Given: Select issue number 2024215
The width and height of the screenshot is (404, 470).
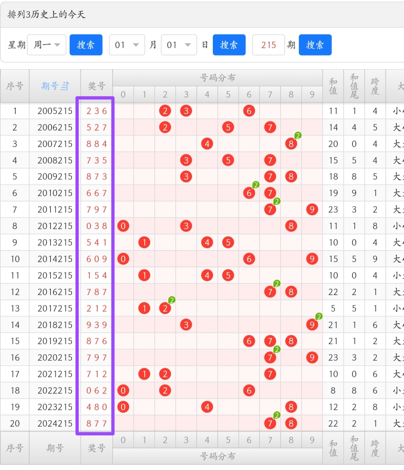Looking at the screenshot, I should coord(55,424).
